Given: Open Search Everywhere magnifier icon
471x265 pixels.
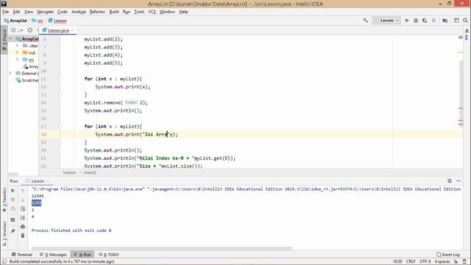Looking at the screenshot, I should point(465,21).
